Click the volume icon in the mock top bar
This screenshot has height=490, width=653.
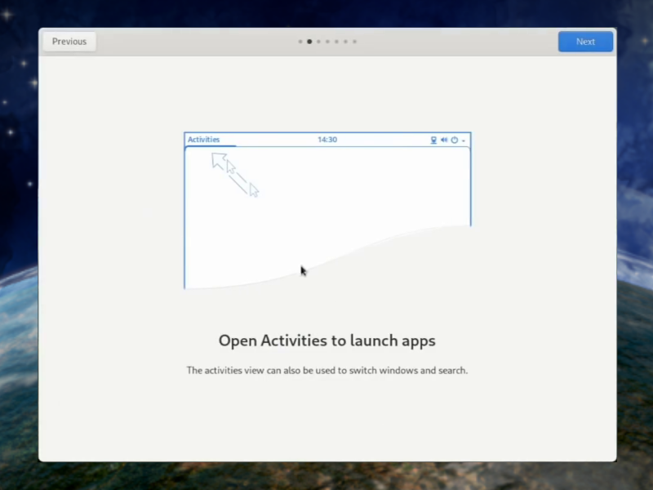(x=442, y=140)
